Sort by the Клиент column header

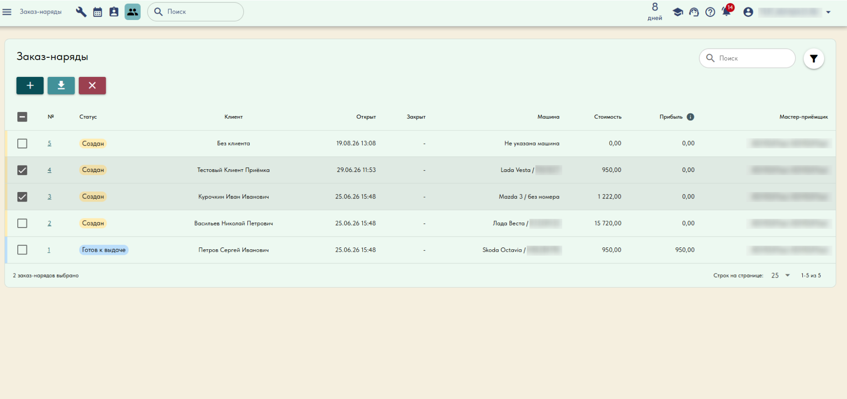(233, 117)
